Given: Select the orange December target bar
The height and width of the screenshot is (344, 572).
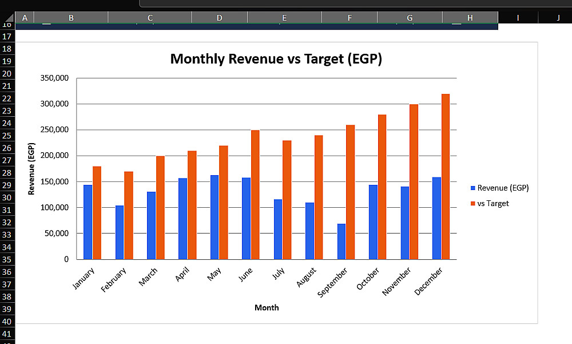Looking at the screenshot, I should click(x=446, y=177).
